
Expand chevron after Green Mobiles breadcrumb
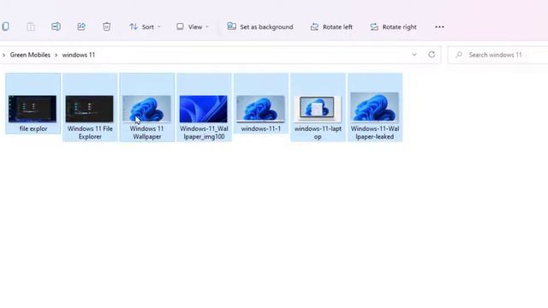(x=56, y=55)
